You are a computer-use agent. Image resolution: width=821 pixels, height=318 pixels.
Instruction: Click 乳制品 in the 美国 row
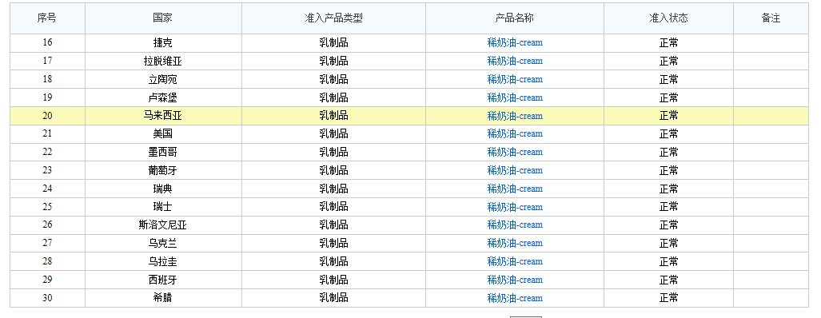click(x=333, y=134)
